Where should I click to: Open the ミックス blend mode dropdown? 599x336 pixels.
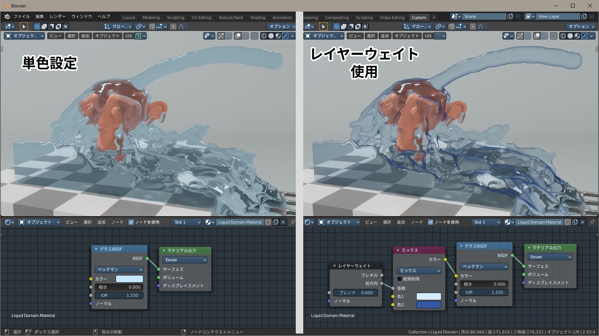(x=419, y=271)
